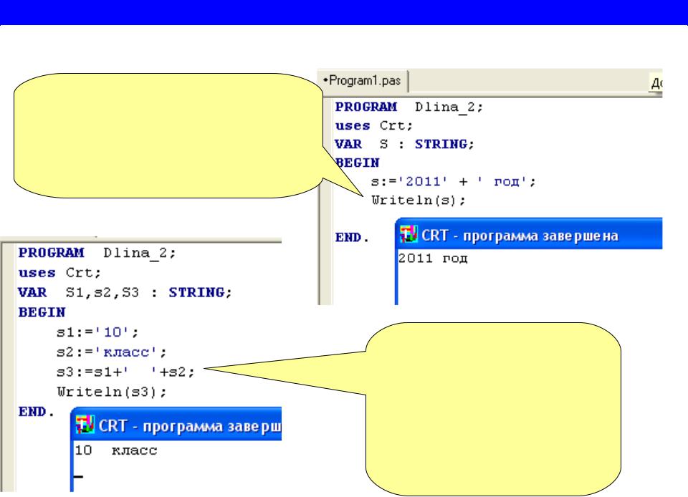The image size is (688, 497).
Task: Click '10 класс' output text in CRT window
Action: 116,450
